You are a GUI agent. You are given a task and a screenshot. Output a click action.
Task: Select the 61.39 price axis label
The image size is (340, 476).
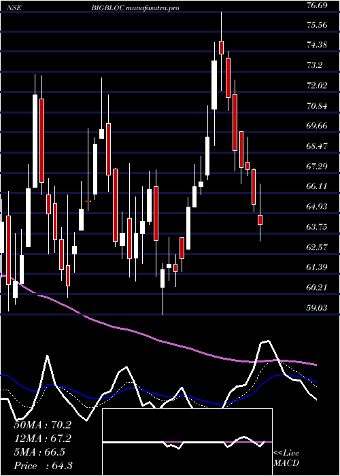tap(318, 267)
